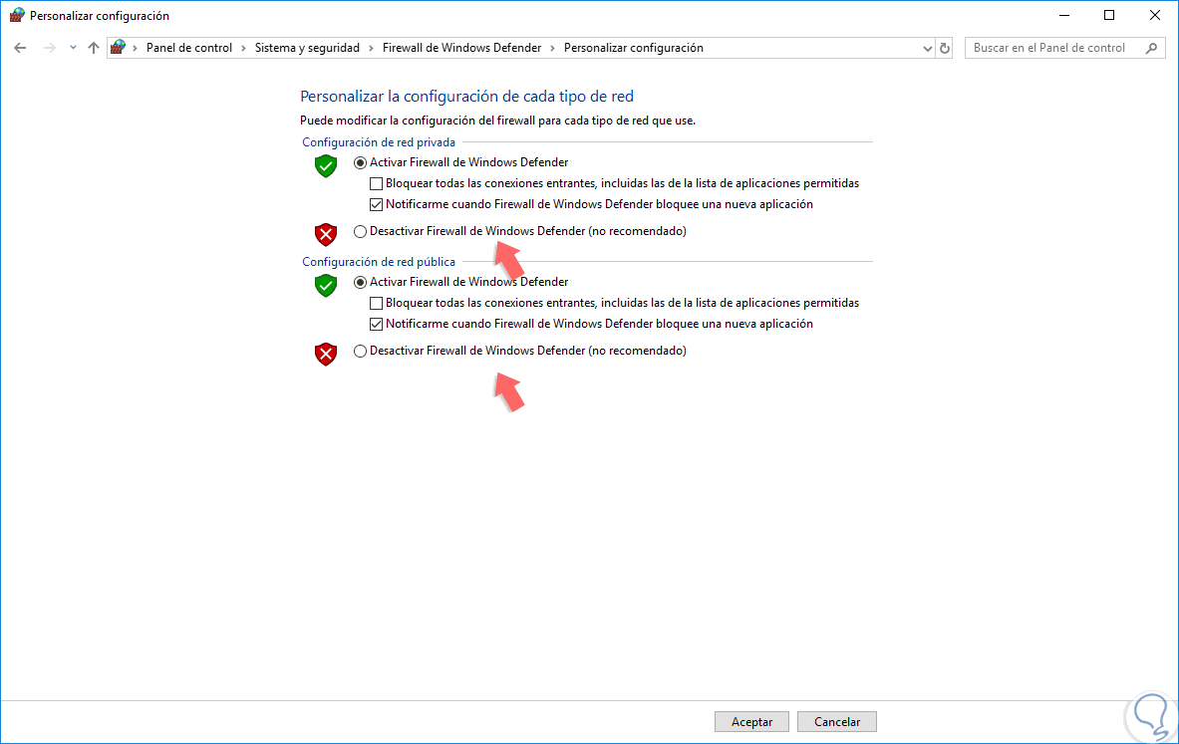1179x744 pixels.
Task: Click the Personalizar configuración breadcrumb
Action: [x=633, y=48]
